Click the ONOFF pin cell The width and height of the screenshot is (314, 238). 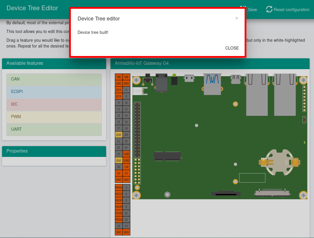pyautogui.click(x=119, y=200)
